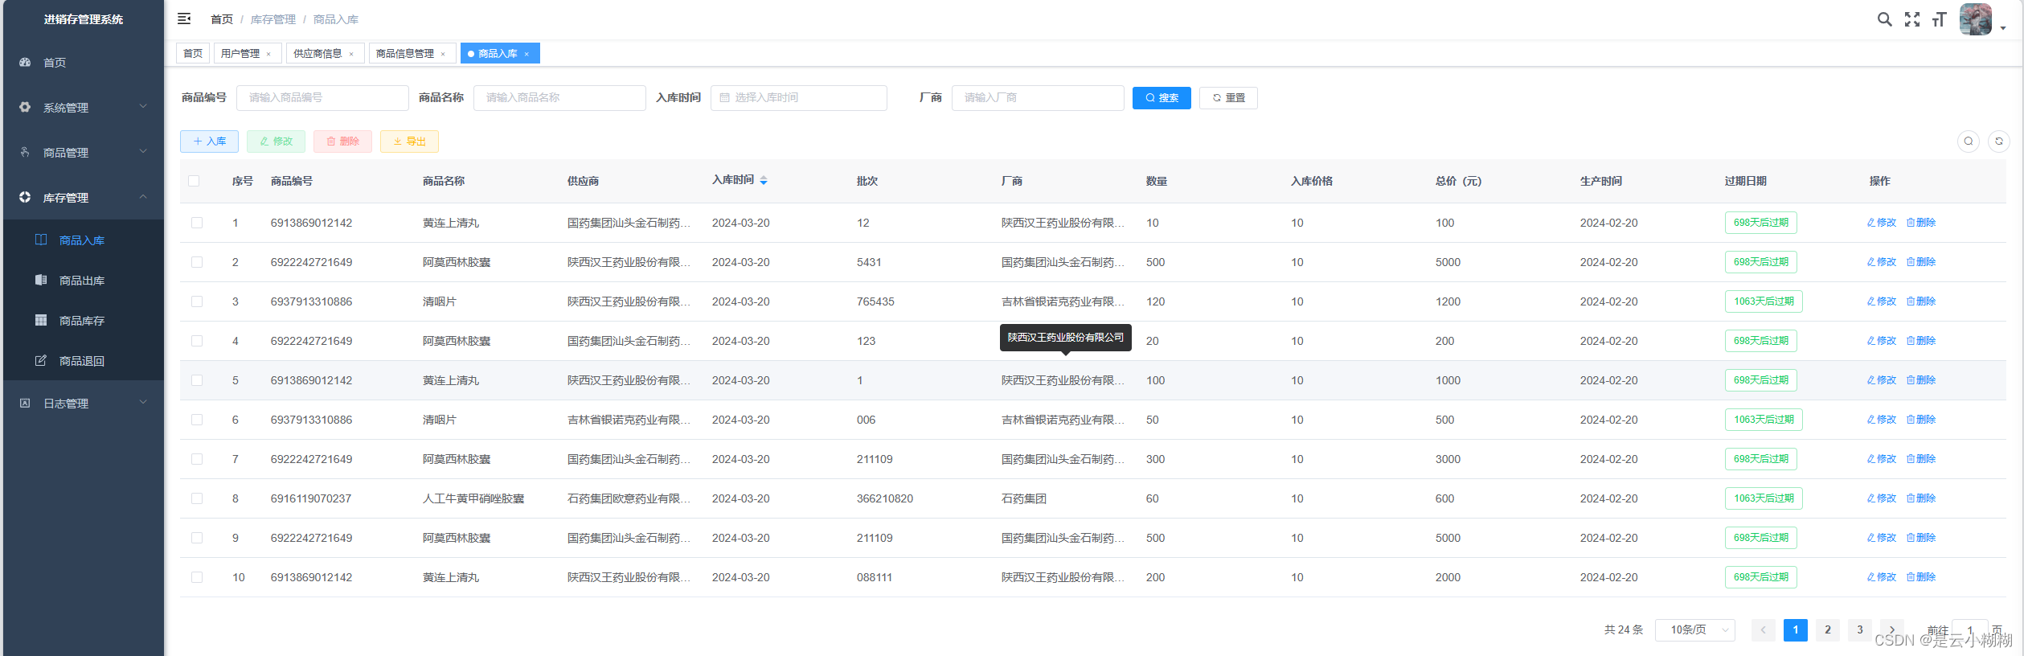Click the 删除 toolbar button
The width and height of the screenshot is (2024, 656).
(342, 141)
